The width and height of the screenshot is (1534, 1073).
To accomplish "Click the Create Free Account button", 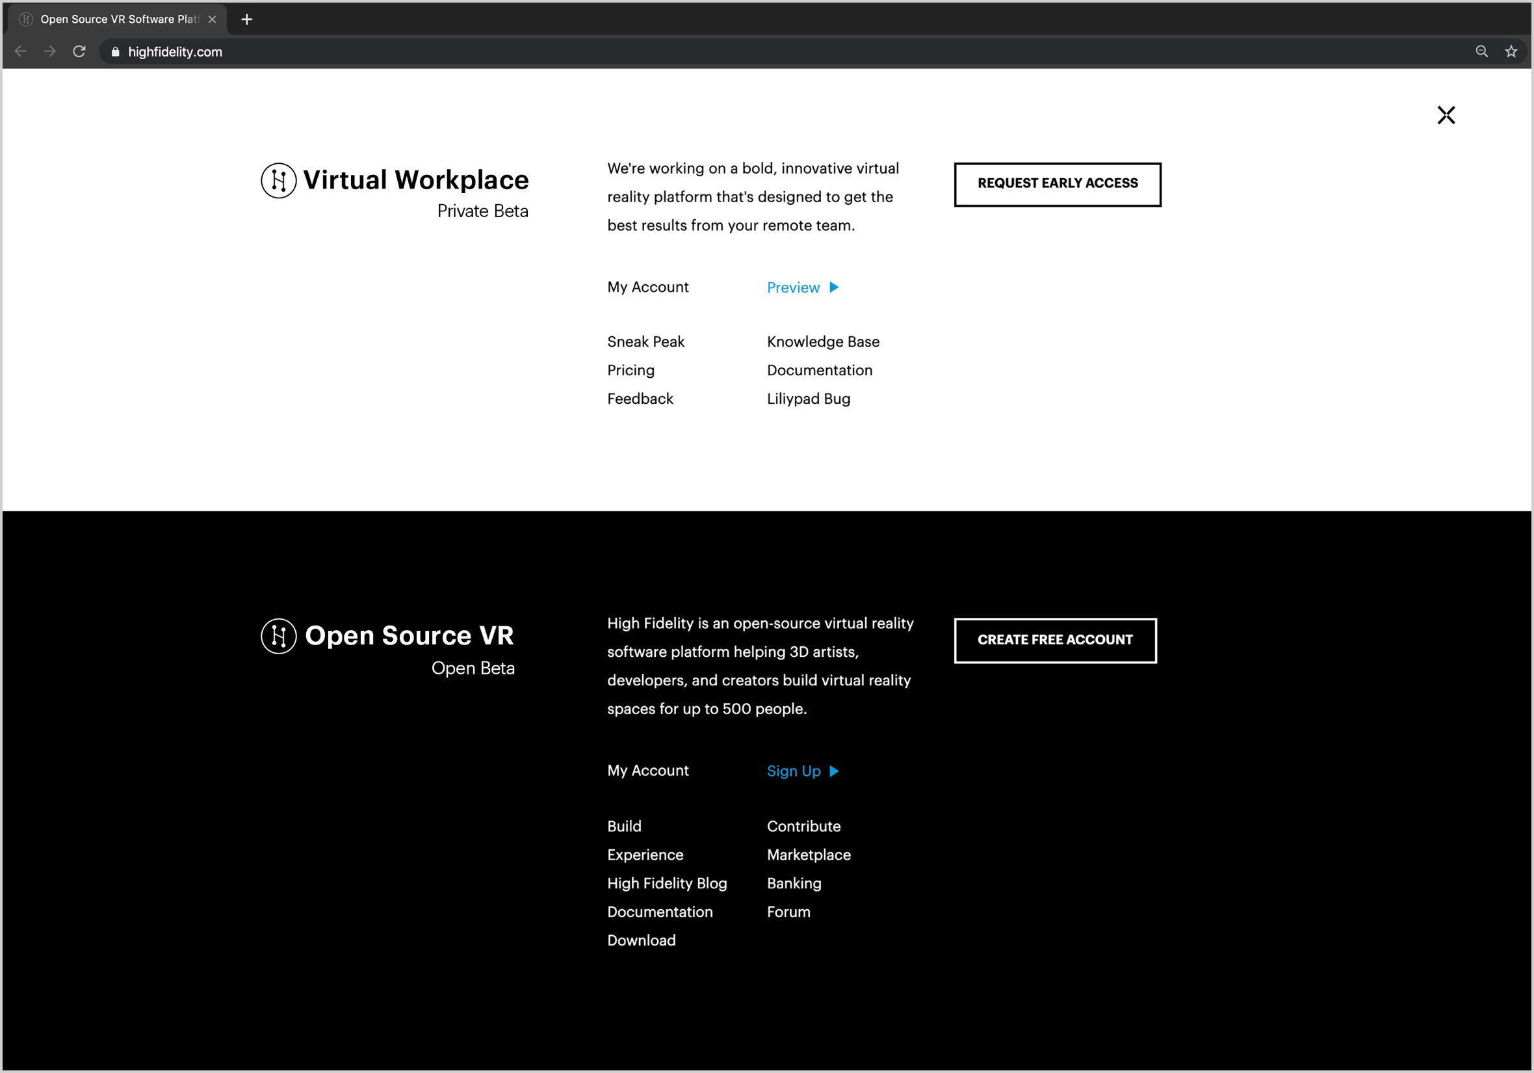I will (1055, 641).
